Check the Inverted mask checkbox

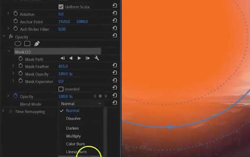(61, 89)
